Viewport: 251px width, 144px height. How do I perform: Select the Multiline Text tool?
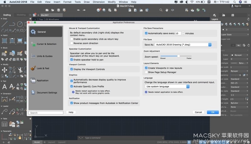click(x=4, y=86)
